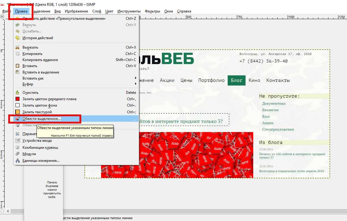This screenshot has width=347, height=221.
Task: Click the scissors icon beside Вырезать
Action: pyautogui.click(x=17, y=47)
